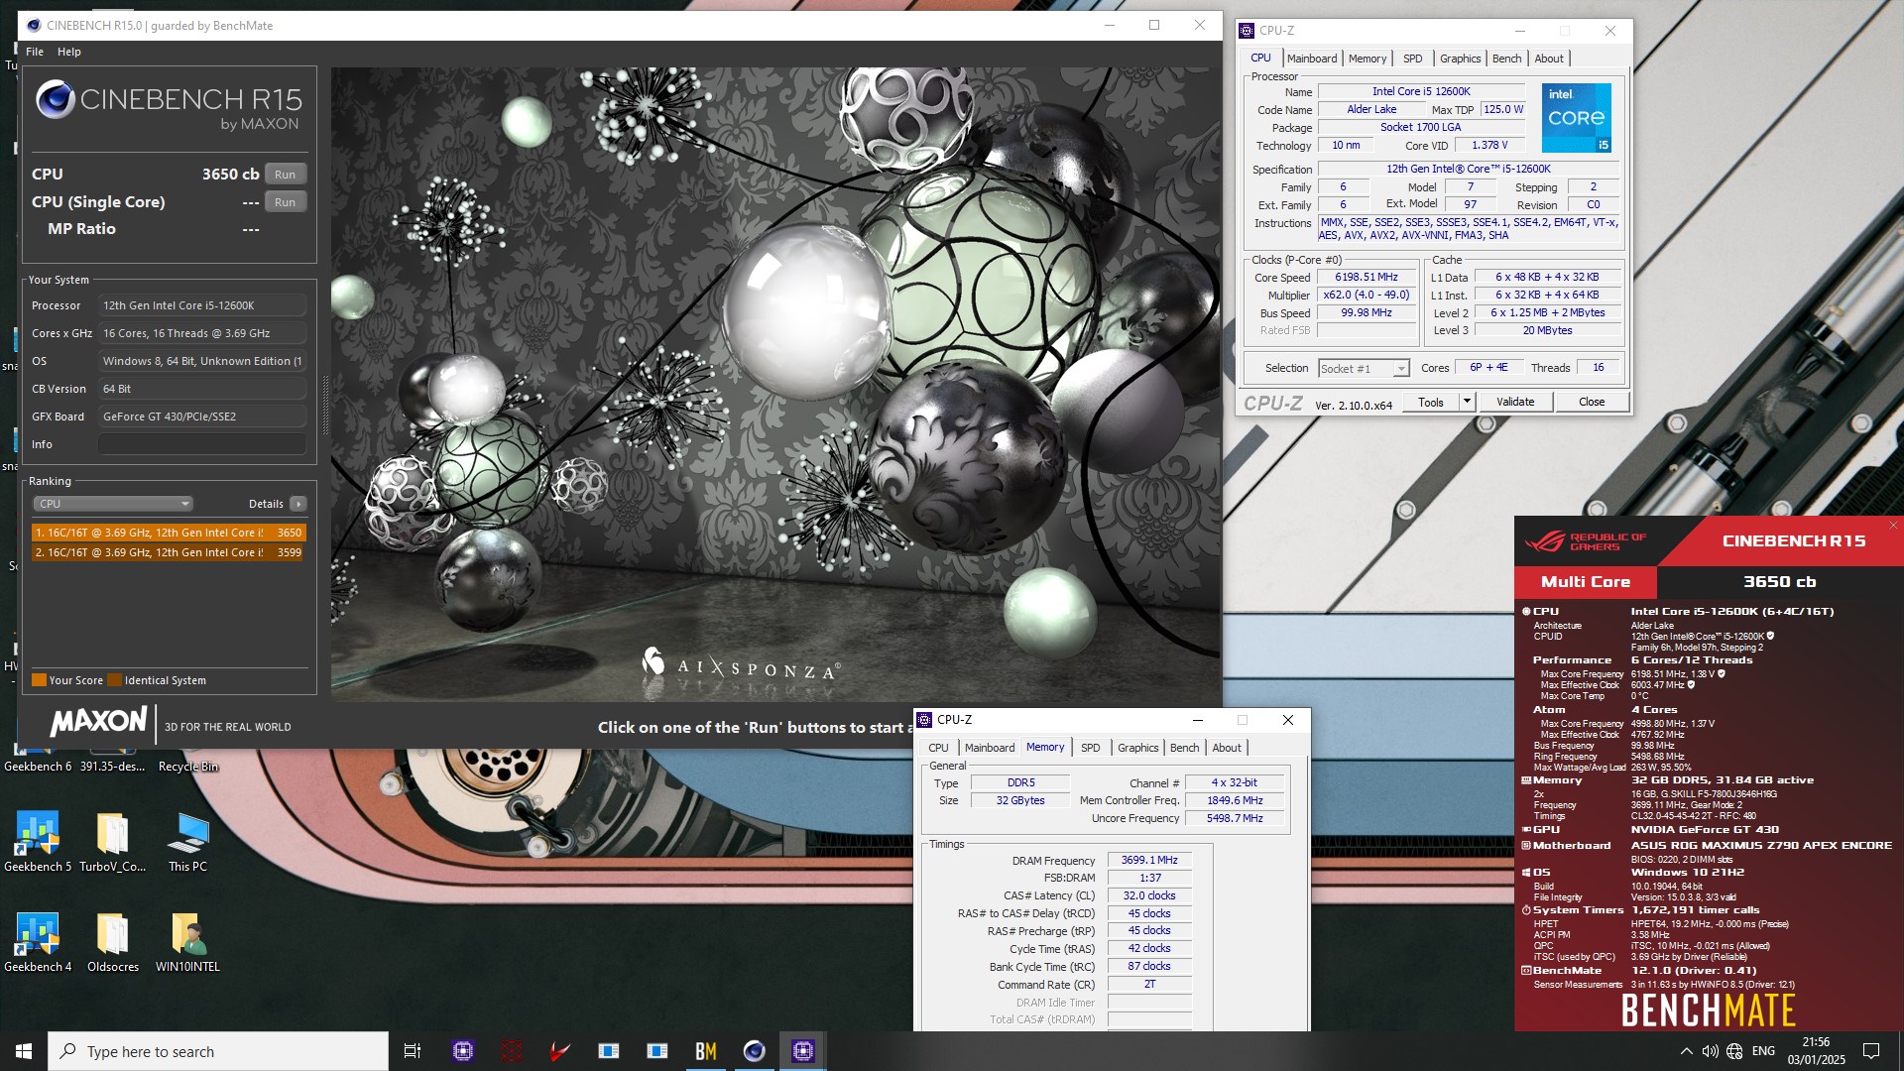Open SPD tab in lower CPU-Z window

click(1090, 748)
